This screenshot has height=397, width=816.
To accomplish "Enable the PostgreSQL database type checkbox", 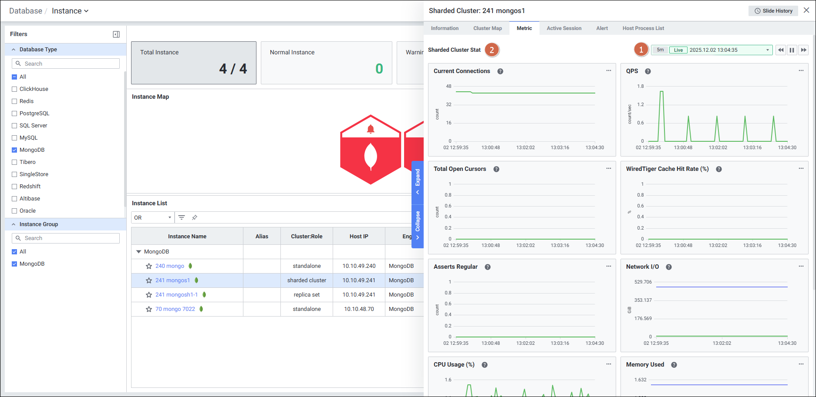I will pyautogui.click(x=14, y=113).
